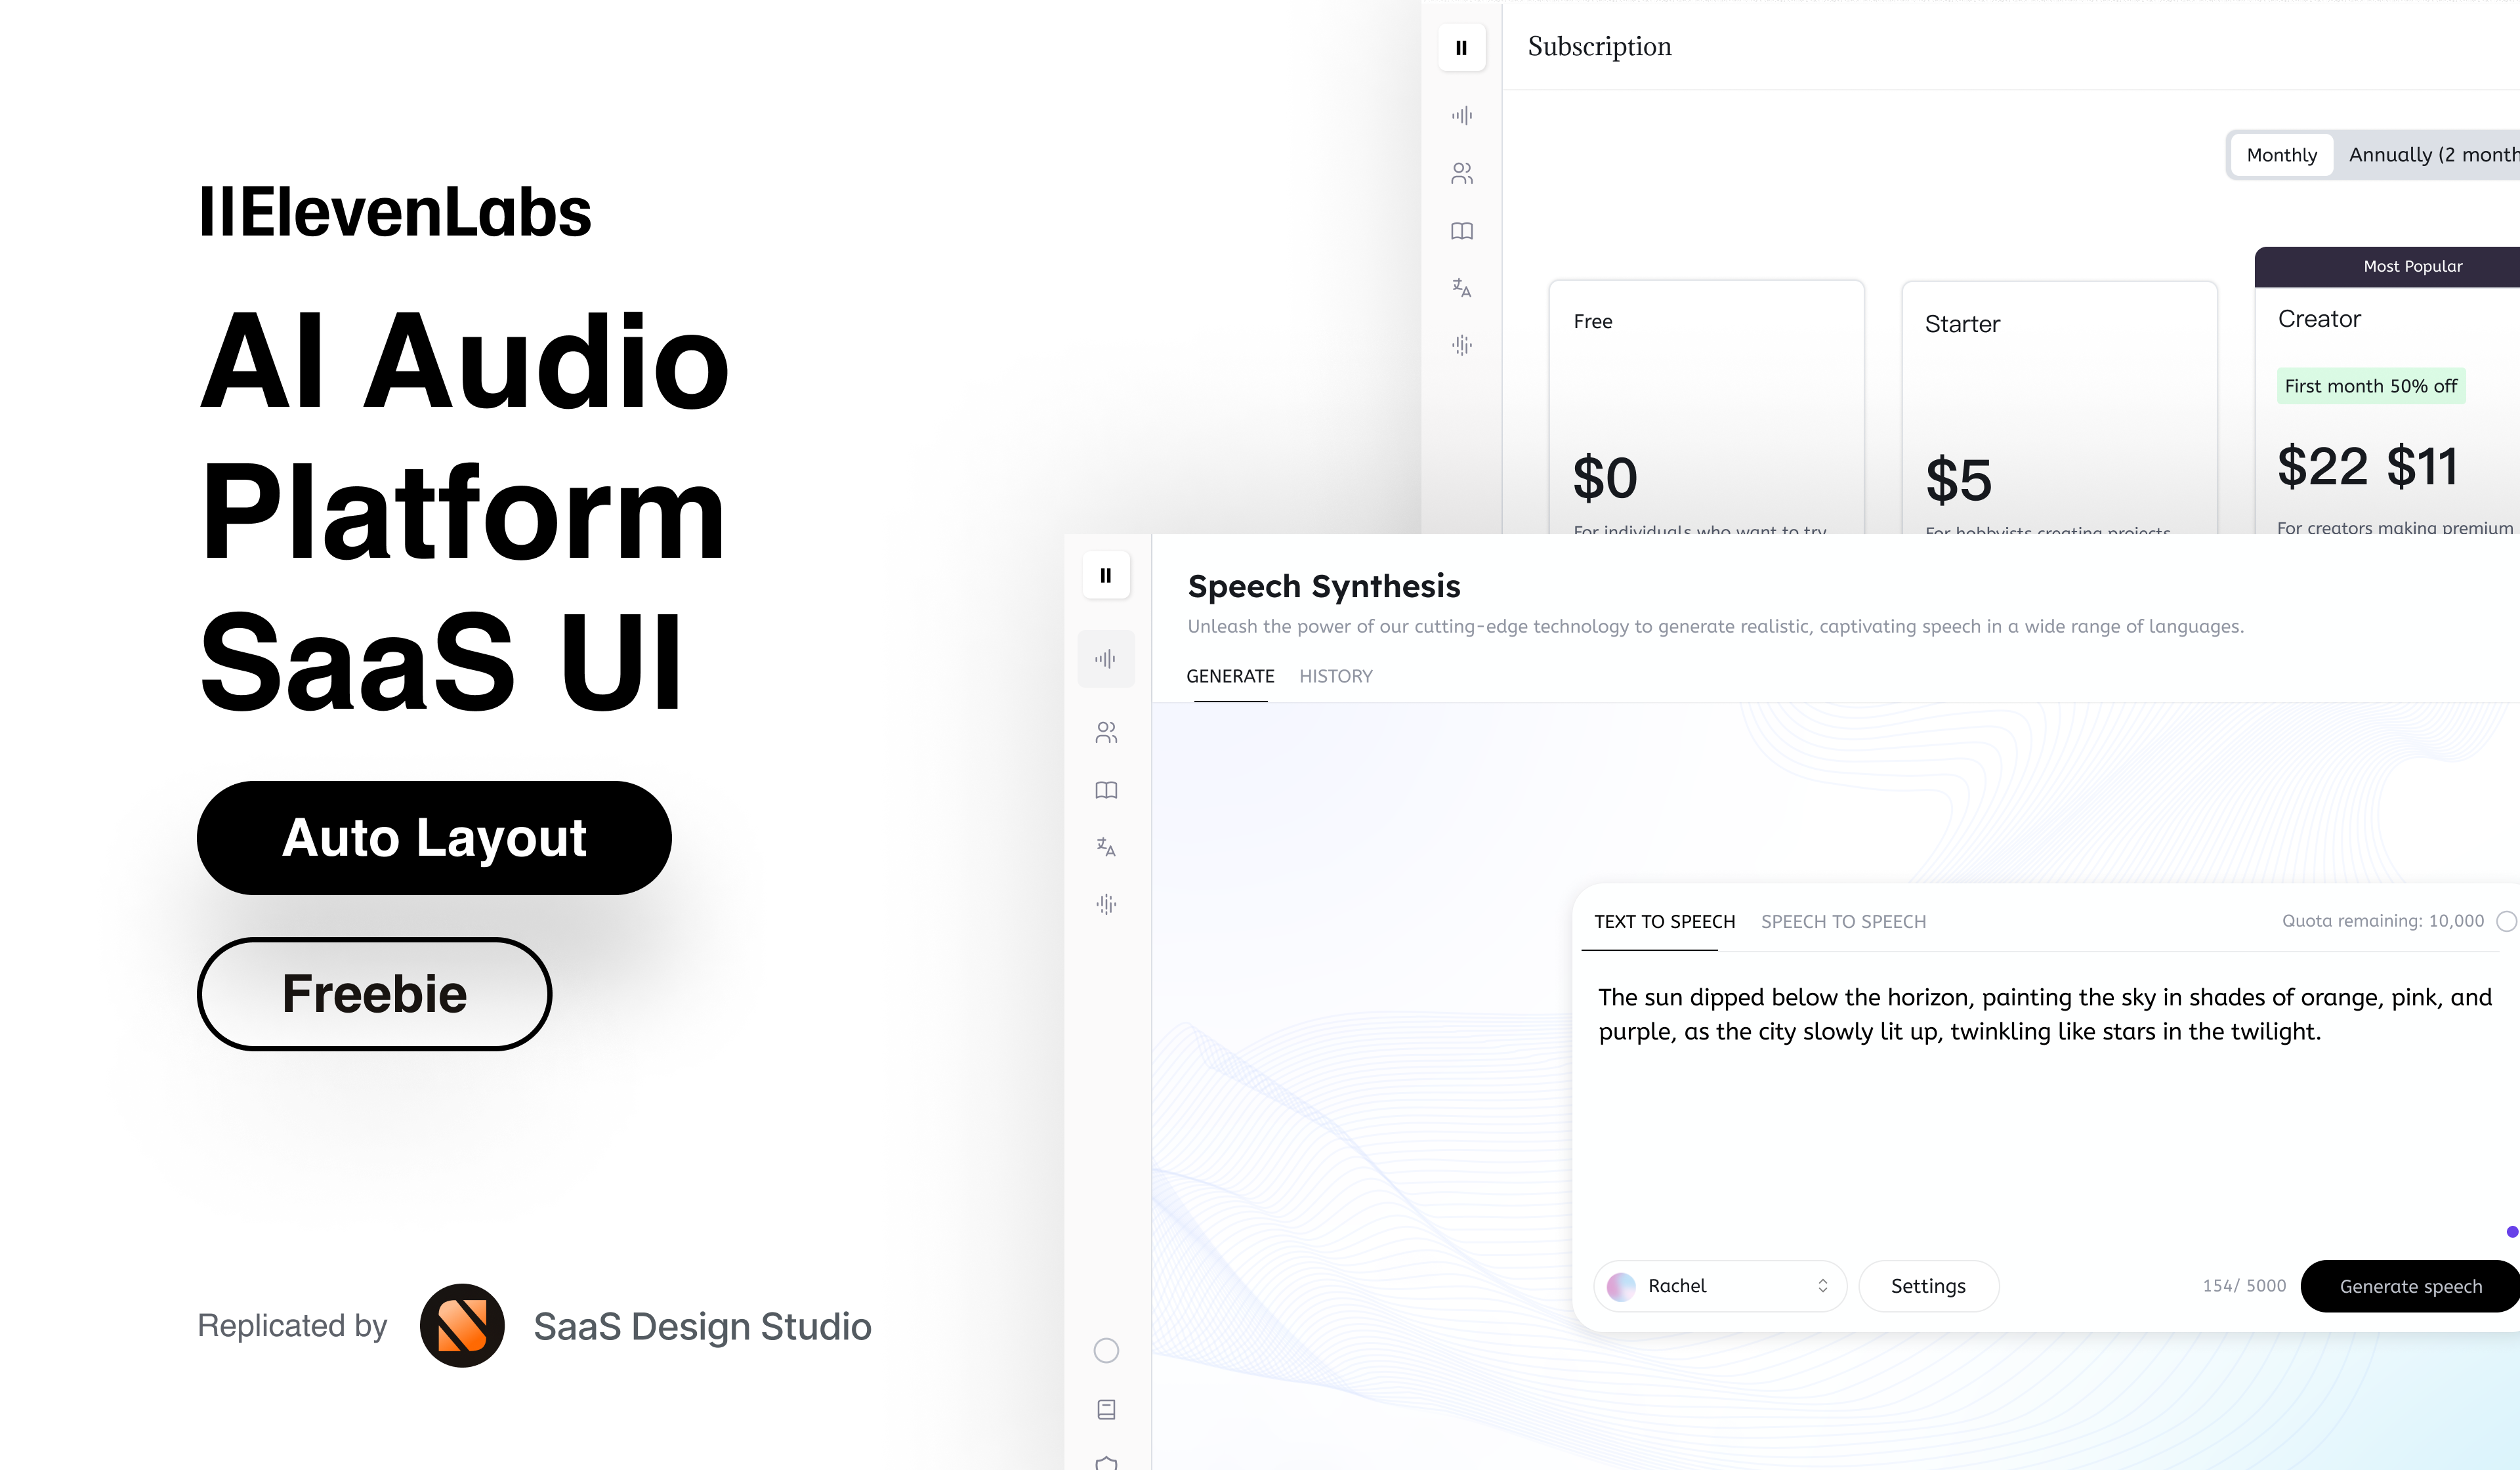
Task: Open the voices people icon in lower sidebar
Action: point(1105,733)
